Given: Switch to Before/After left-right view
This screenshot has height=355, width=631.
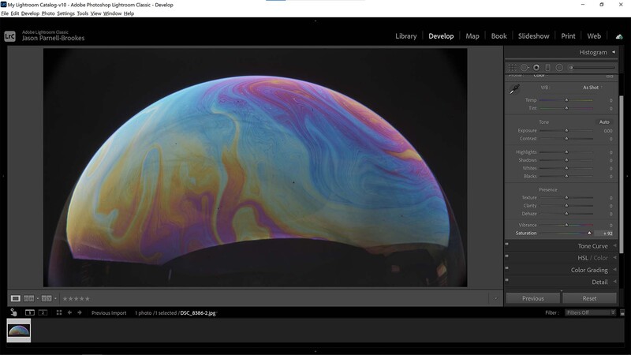Looking at the screenshot, I should pos(29,298).
